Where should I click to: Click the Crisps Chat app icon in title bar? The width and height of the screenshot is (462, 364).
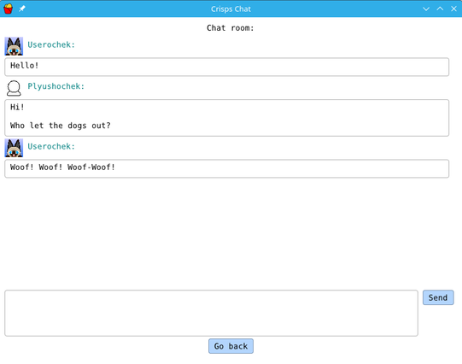click(9, 9)
